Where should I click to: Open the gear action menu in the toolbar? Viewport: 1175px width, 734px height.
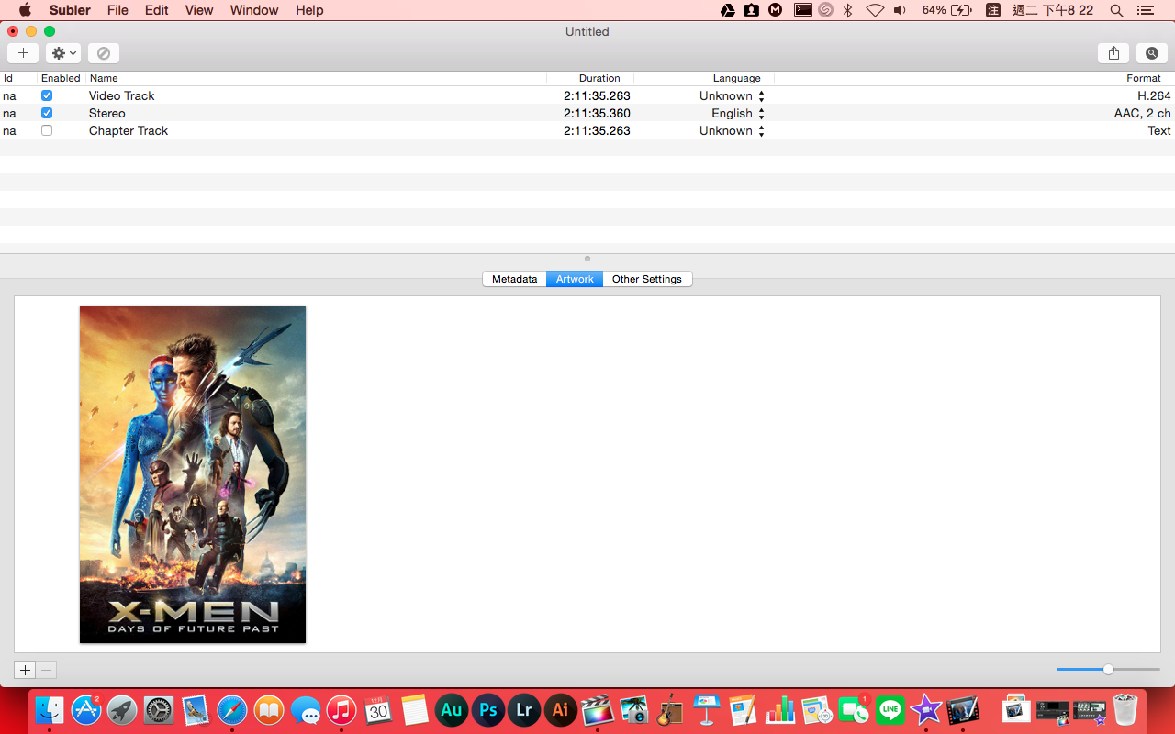pyautogui.click(x=63, y=53)
